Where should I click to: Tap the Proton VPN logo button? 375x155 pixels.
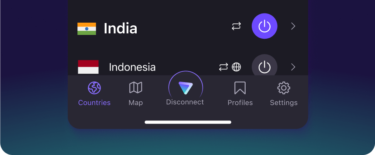pos(186,88)
